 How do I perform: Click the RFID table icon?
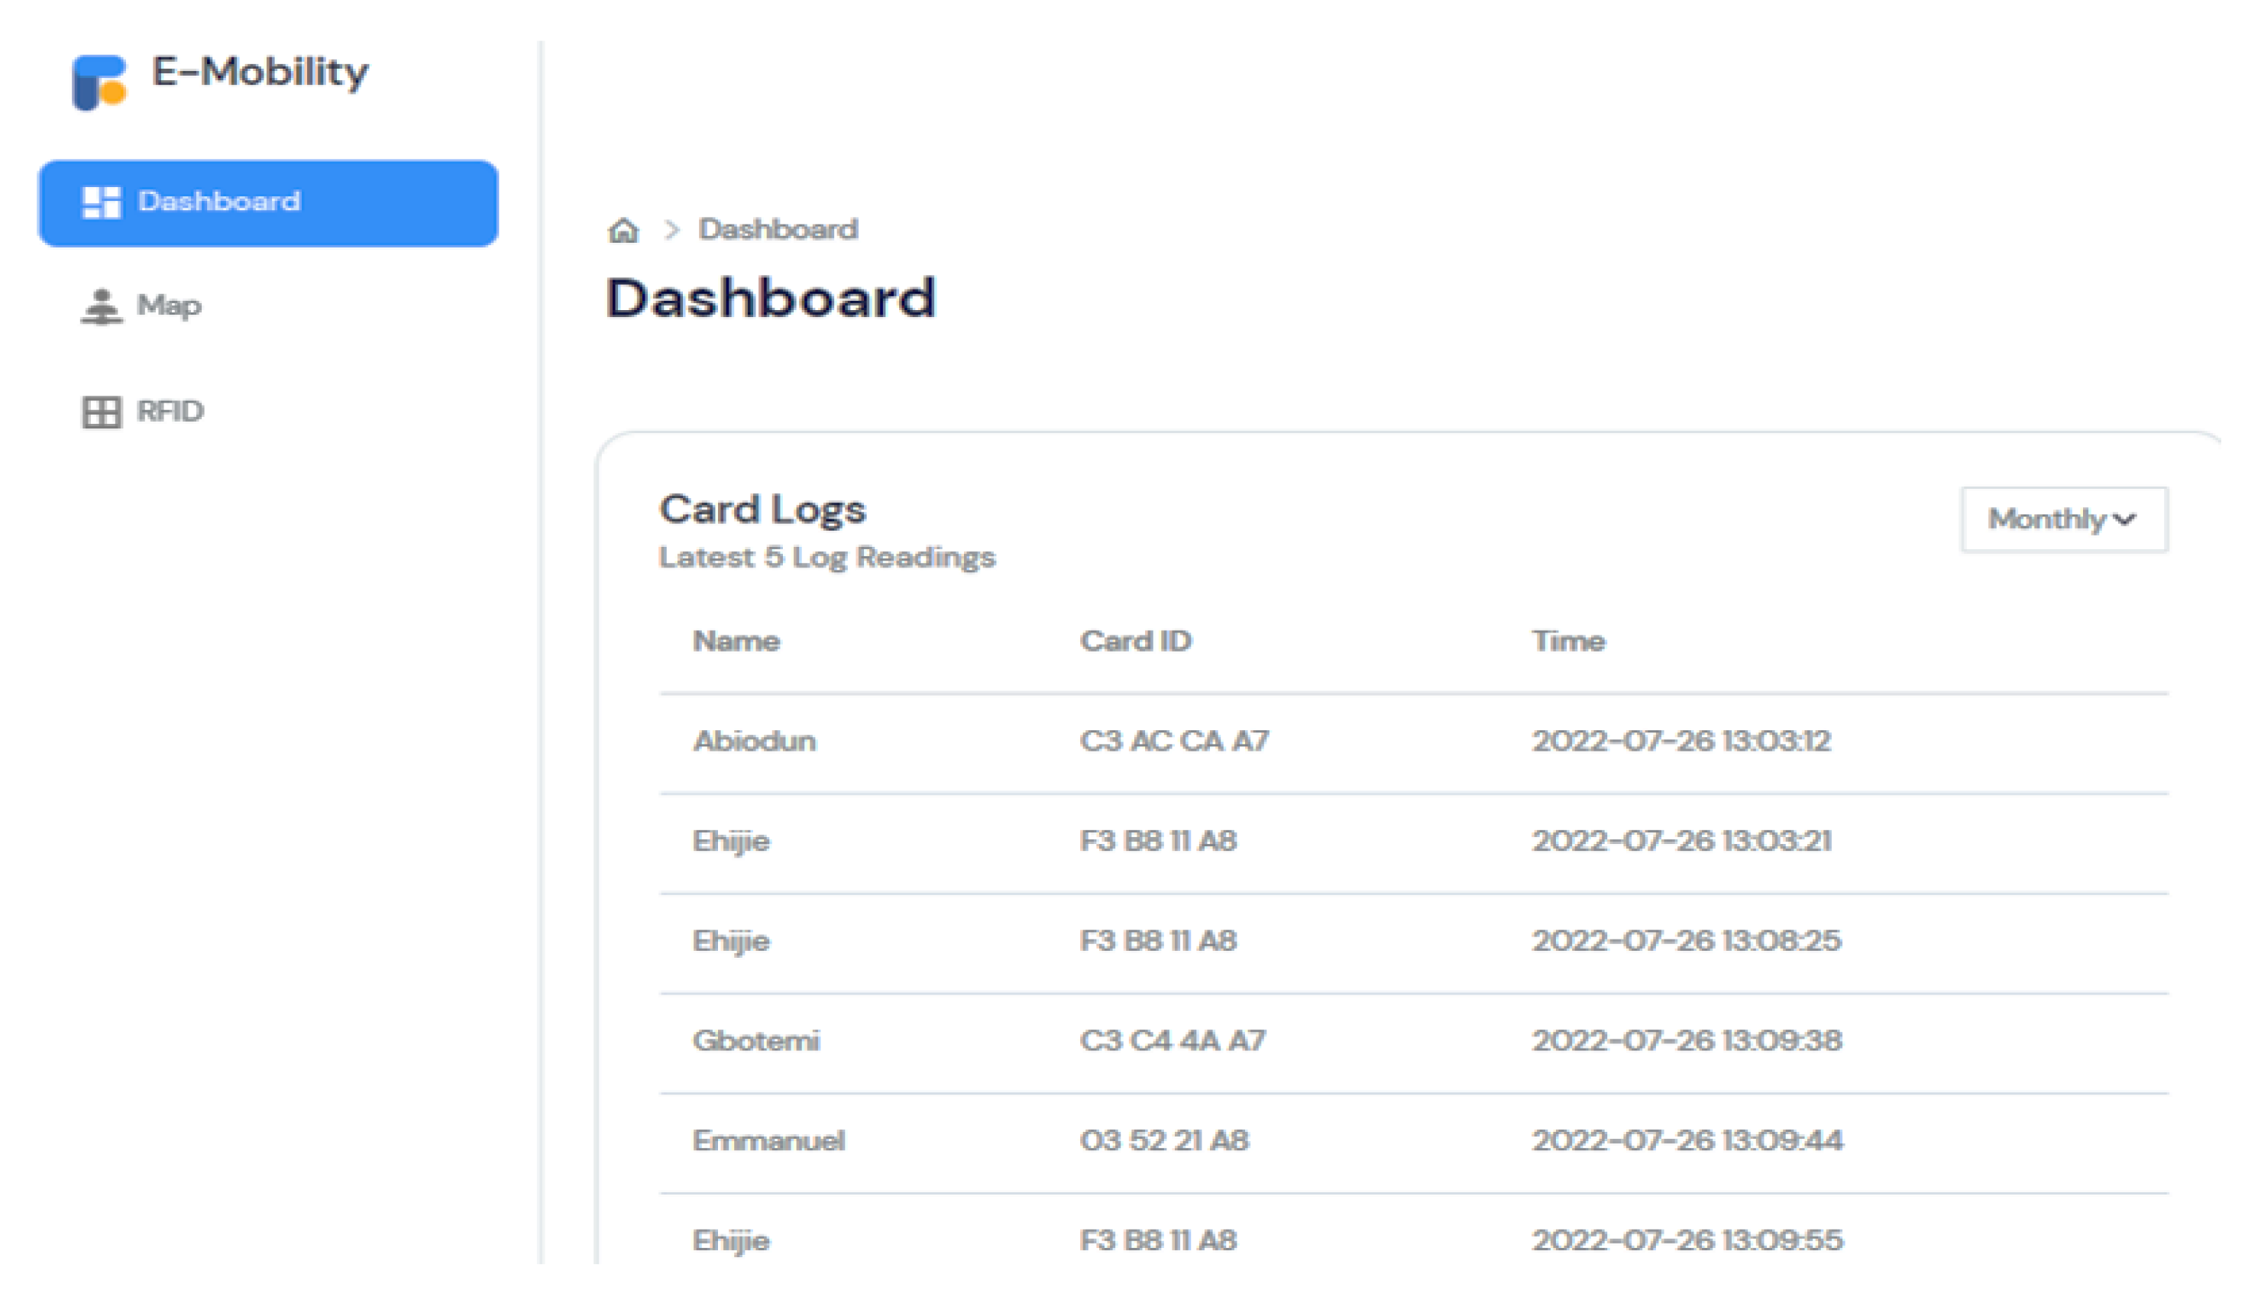coord(101,412)
